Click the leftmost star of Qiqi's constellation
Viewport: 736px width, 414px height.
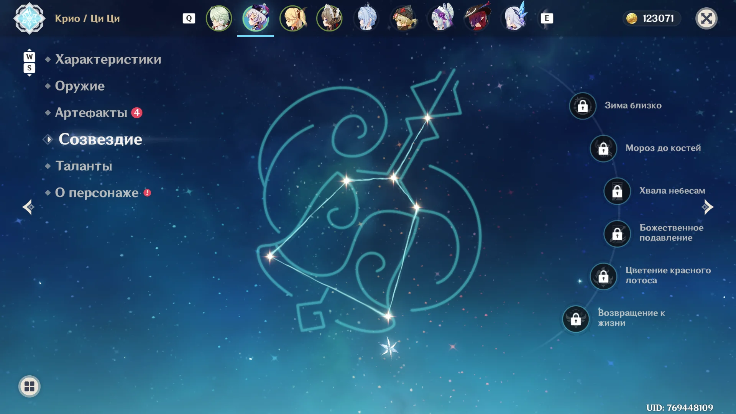pyautogui.click(x=270, y=256)
